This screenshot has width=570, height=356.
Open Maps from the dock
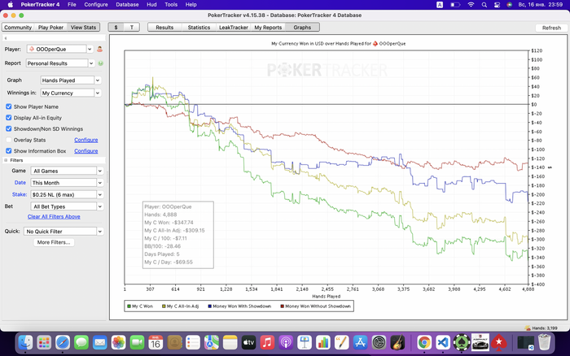pyautogui.click(x=211, y=342)
